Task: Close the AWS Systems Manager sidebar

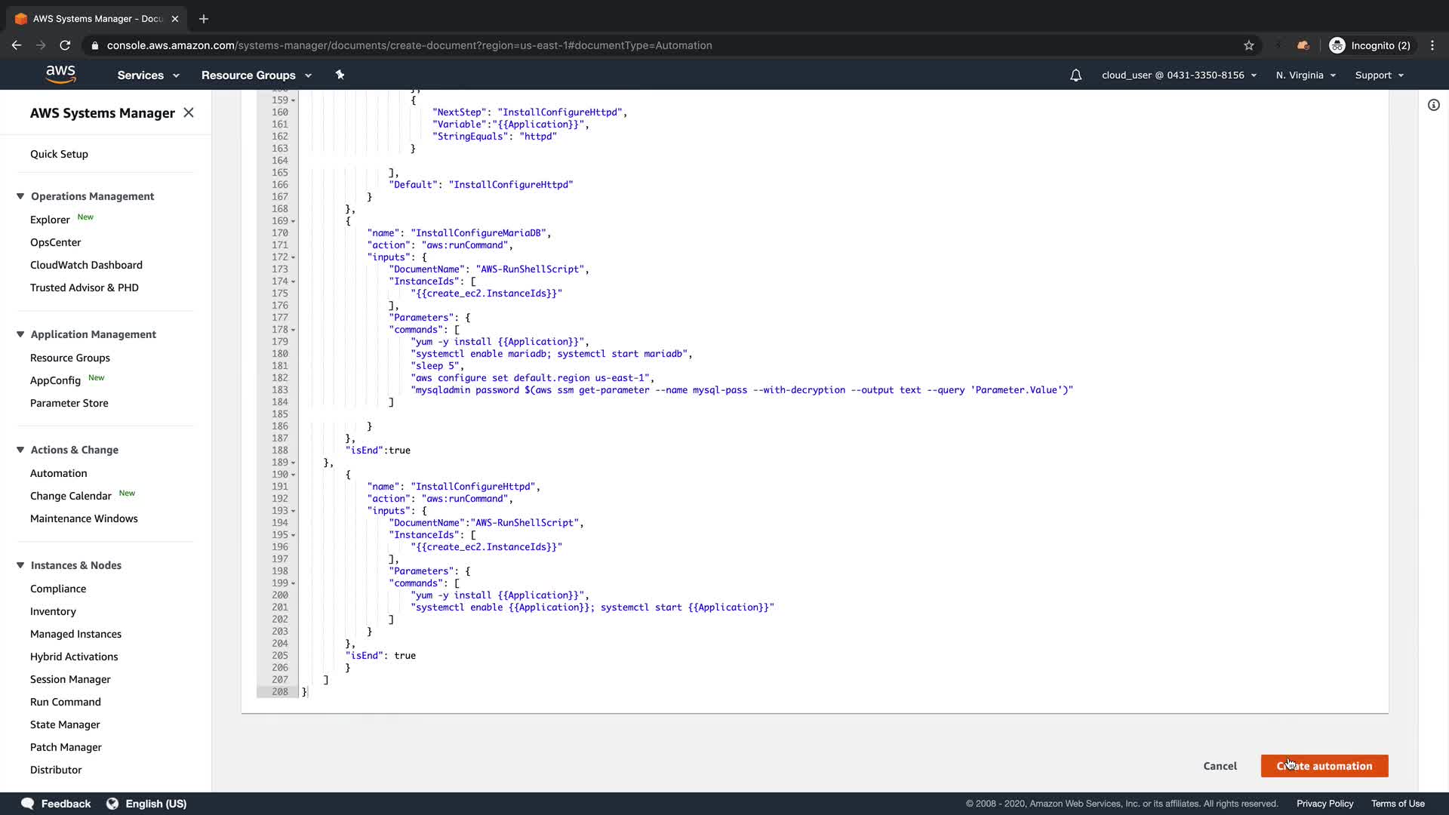Action: (x=189, y=112)
